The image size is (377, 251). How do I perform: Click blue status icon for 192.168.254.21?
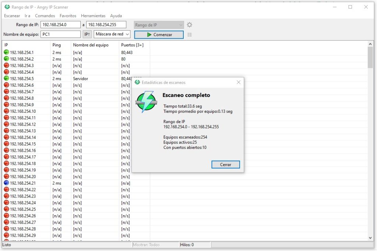(6, 183)
